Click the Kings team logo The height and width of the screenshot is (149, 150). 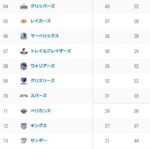[24, 126]
